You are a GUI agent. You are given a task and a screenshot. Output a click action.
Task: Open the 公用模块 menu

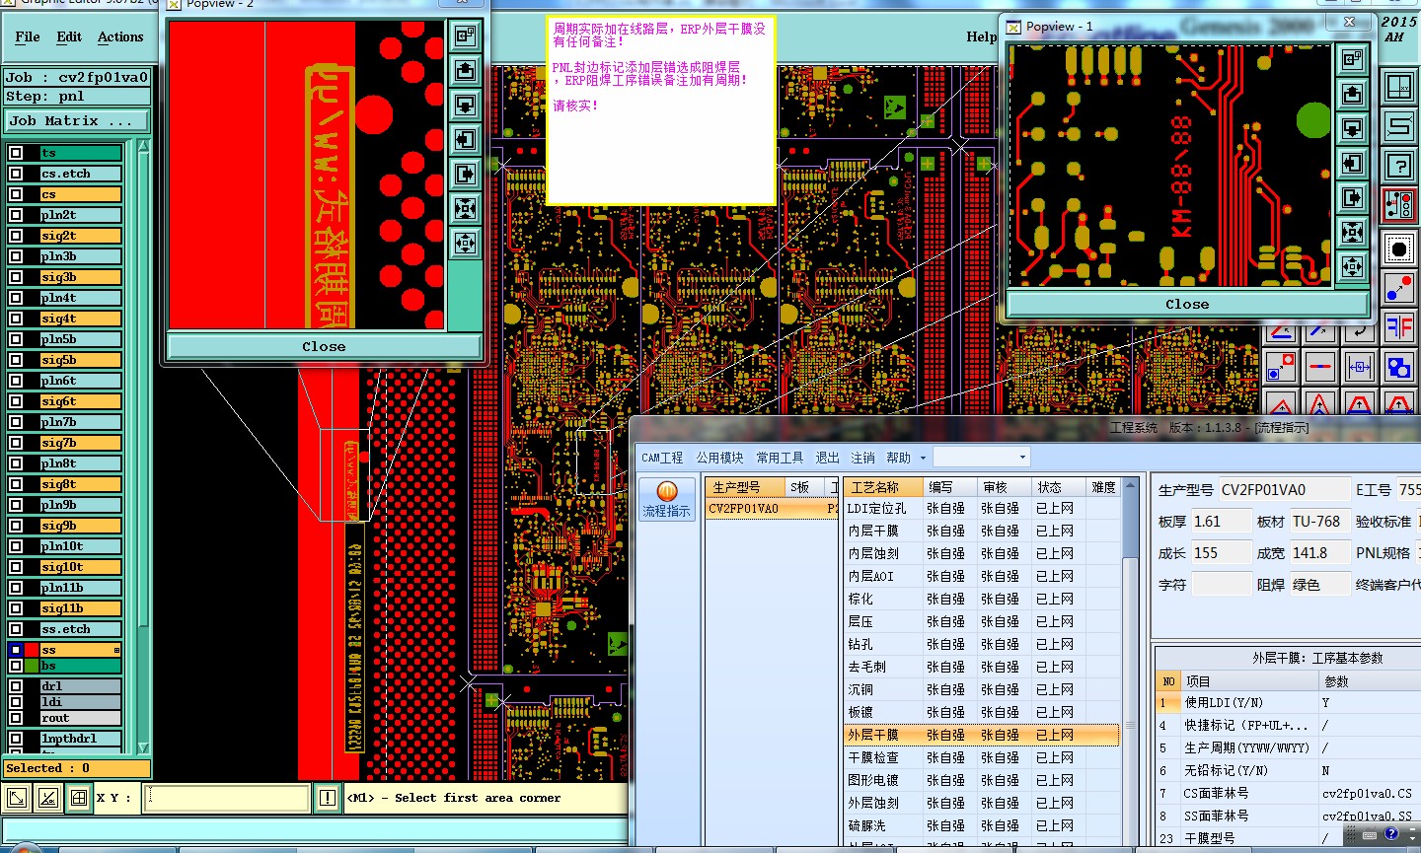point(720,458)
